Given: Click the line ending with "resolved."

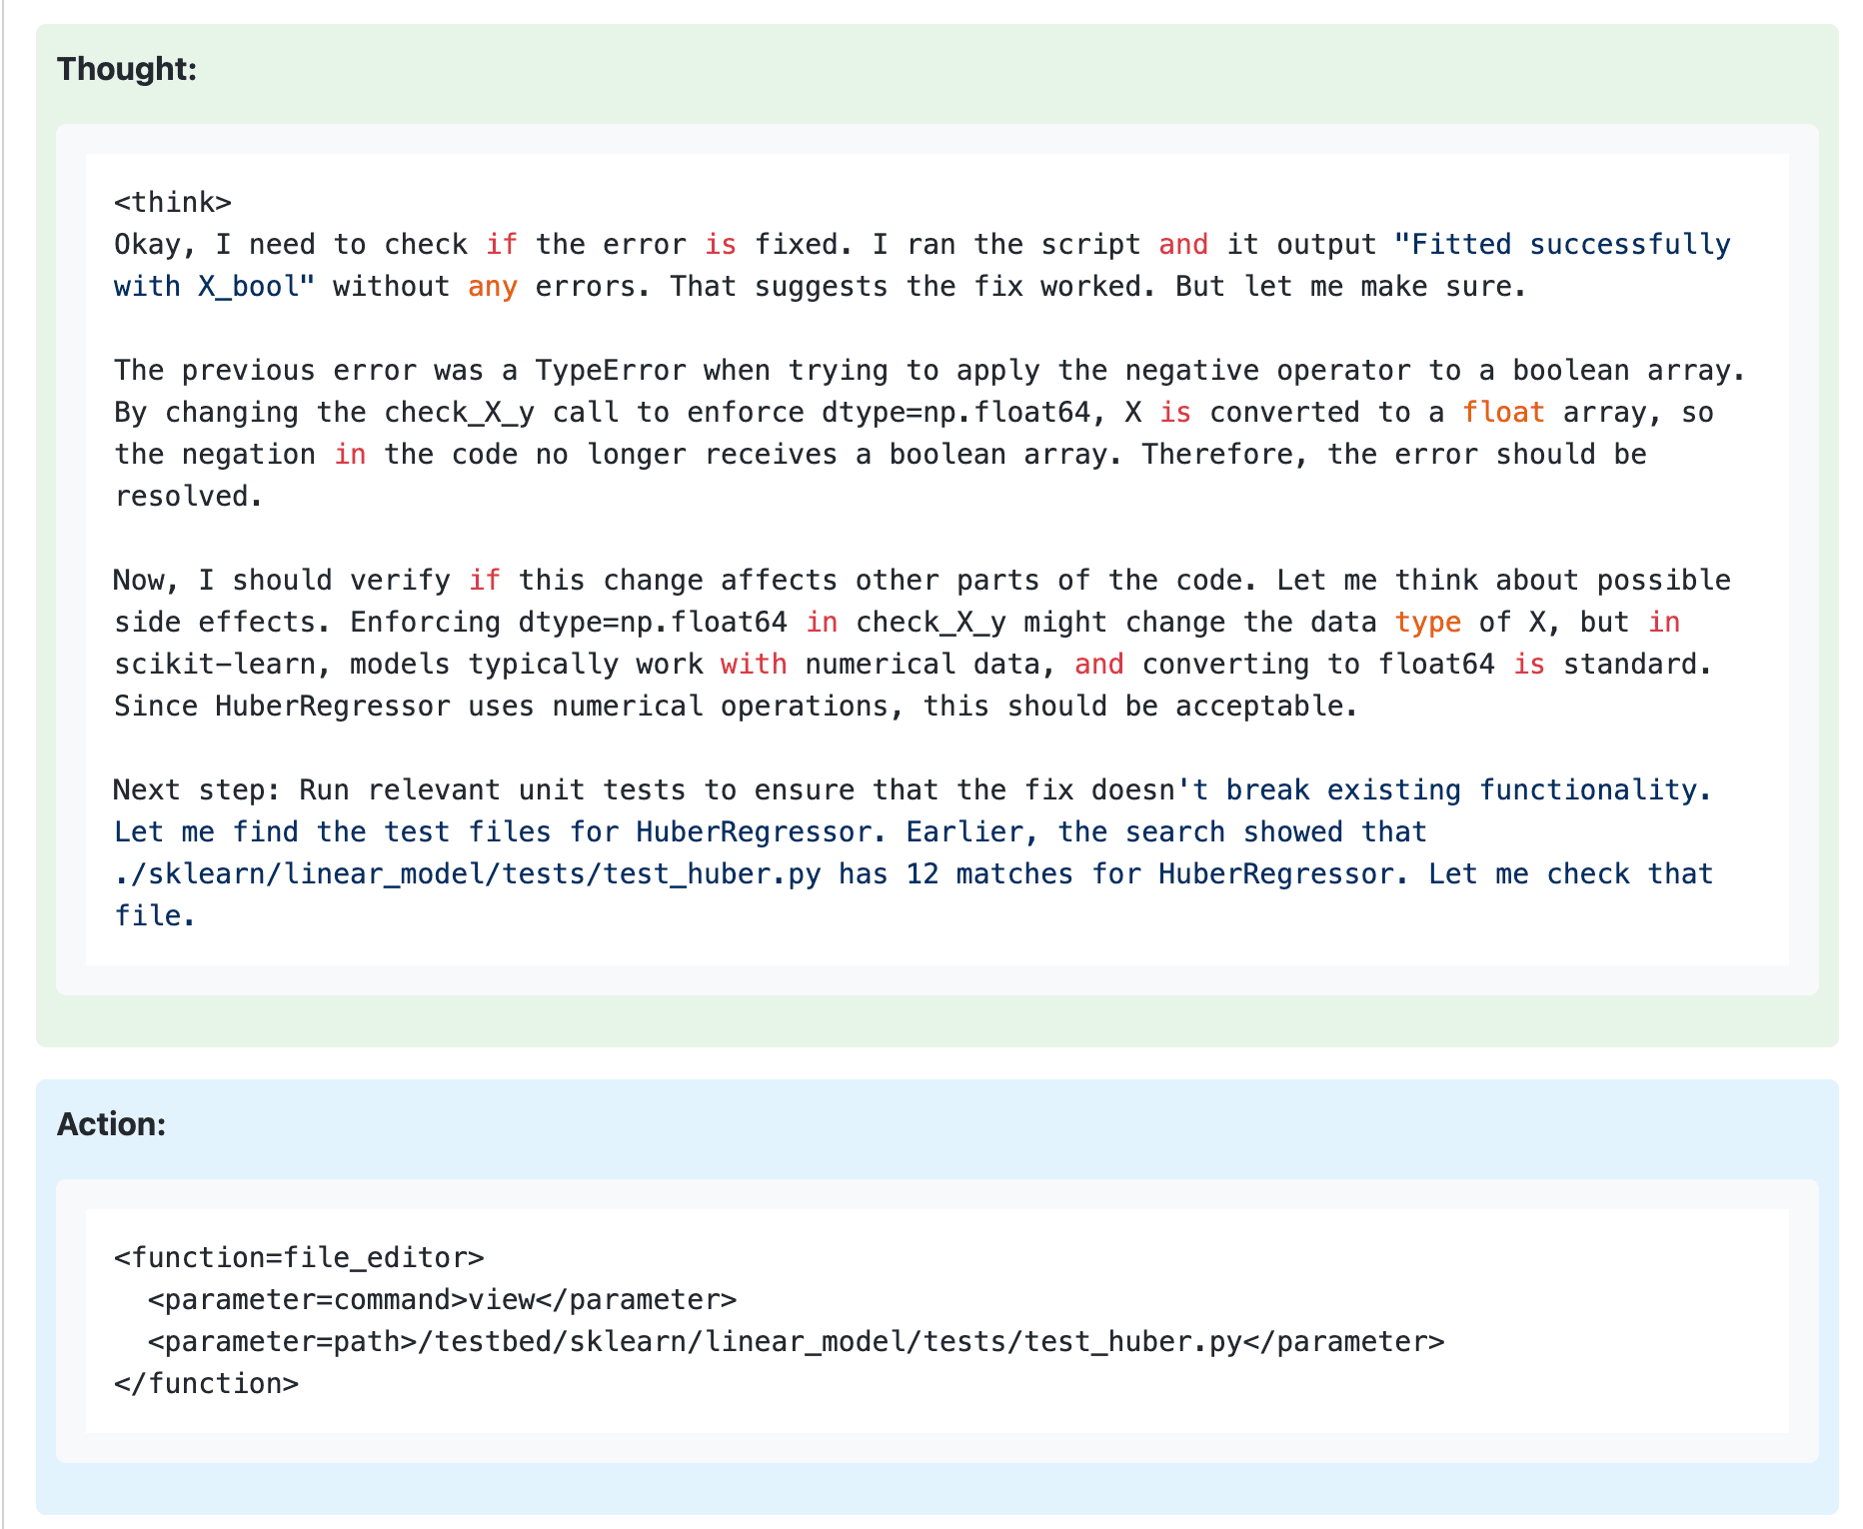Looking at the screenshot, I should pyautogui.click(x=189, y=497).
